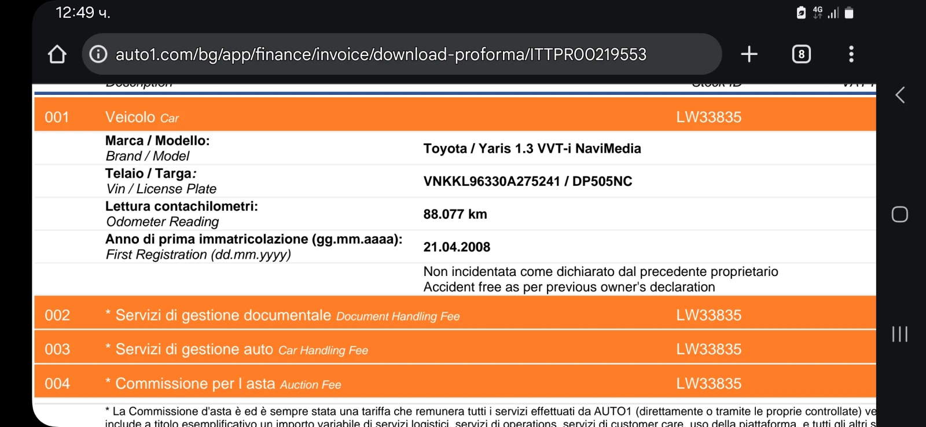
Task: Select the 004 Commissione per l asta row
Action: point(455,381)
